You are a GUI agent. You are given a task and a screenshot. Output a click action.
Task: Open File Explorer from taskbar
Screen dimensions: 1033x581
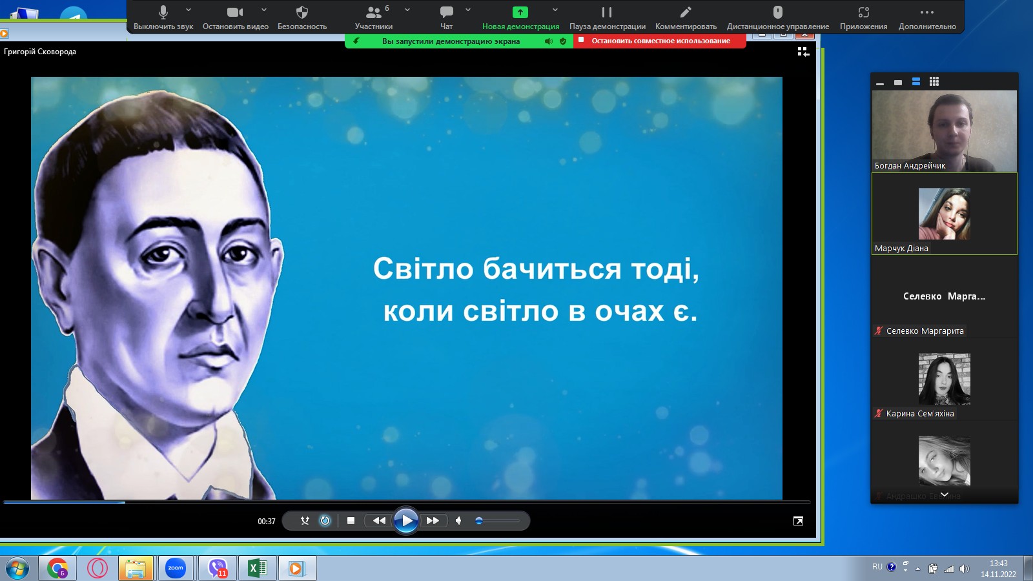[136, 569]
